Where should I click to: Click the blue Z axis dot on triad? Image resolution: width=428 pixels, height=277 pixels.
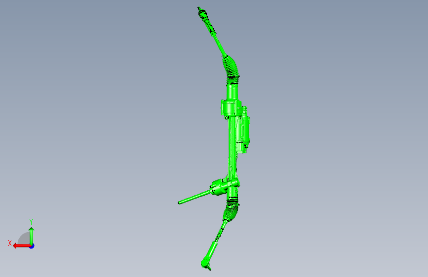[32, 246]
